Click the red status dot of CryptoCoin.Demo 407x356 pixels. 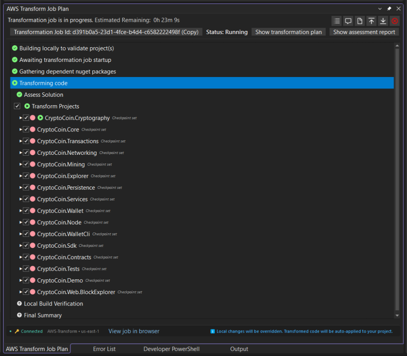point(33,280)
